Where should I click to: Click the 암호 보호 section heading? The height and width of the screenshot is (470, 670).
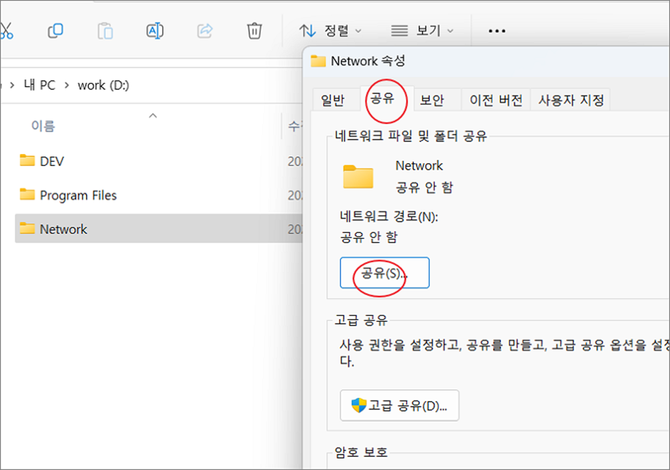click(361, 452)
